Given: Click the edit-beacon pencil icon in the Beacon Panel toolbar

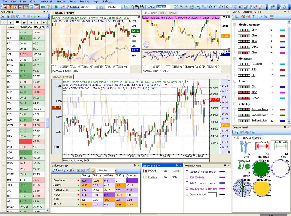Looking at the screenshot, I should [x=242, y=132].
